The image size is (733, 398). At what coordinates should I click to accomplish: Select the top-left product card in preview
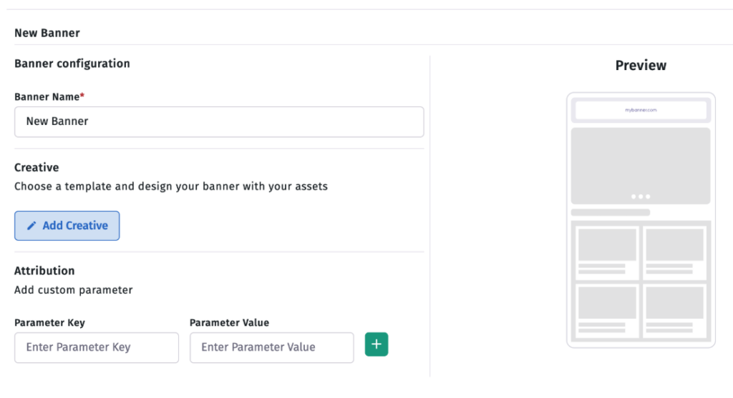tap(607, 252)
